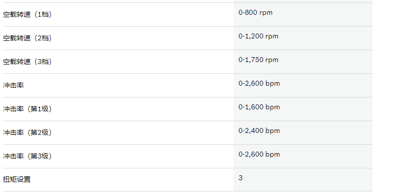This screenshot has width=405, height=193.
Task: Select the 0-800 rpm value
Action: click(x=255, y=12)
